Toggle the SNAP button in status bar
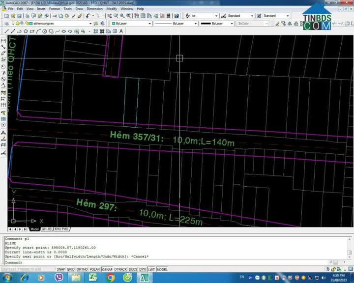The image size is (354, 283). [x=60, y=269]
